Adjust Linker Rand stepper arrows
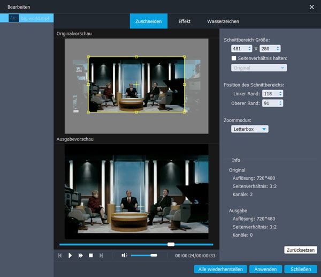 pyautogui.click(x=279, y=94)
